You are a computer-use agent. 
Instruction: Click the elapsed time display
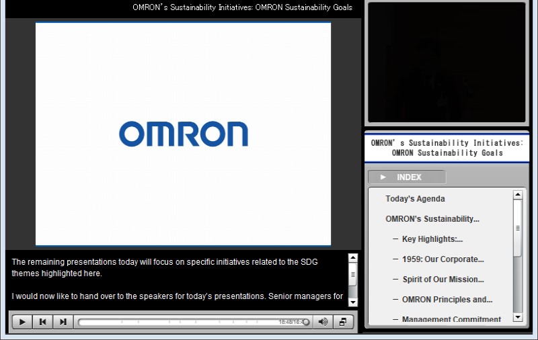pos(291,322)
